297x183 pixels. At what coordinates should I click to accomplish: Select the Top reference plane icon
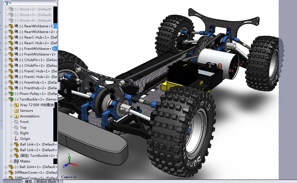tap(16, 127)
